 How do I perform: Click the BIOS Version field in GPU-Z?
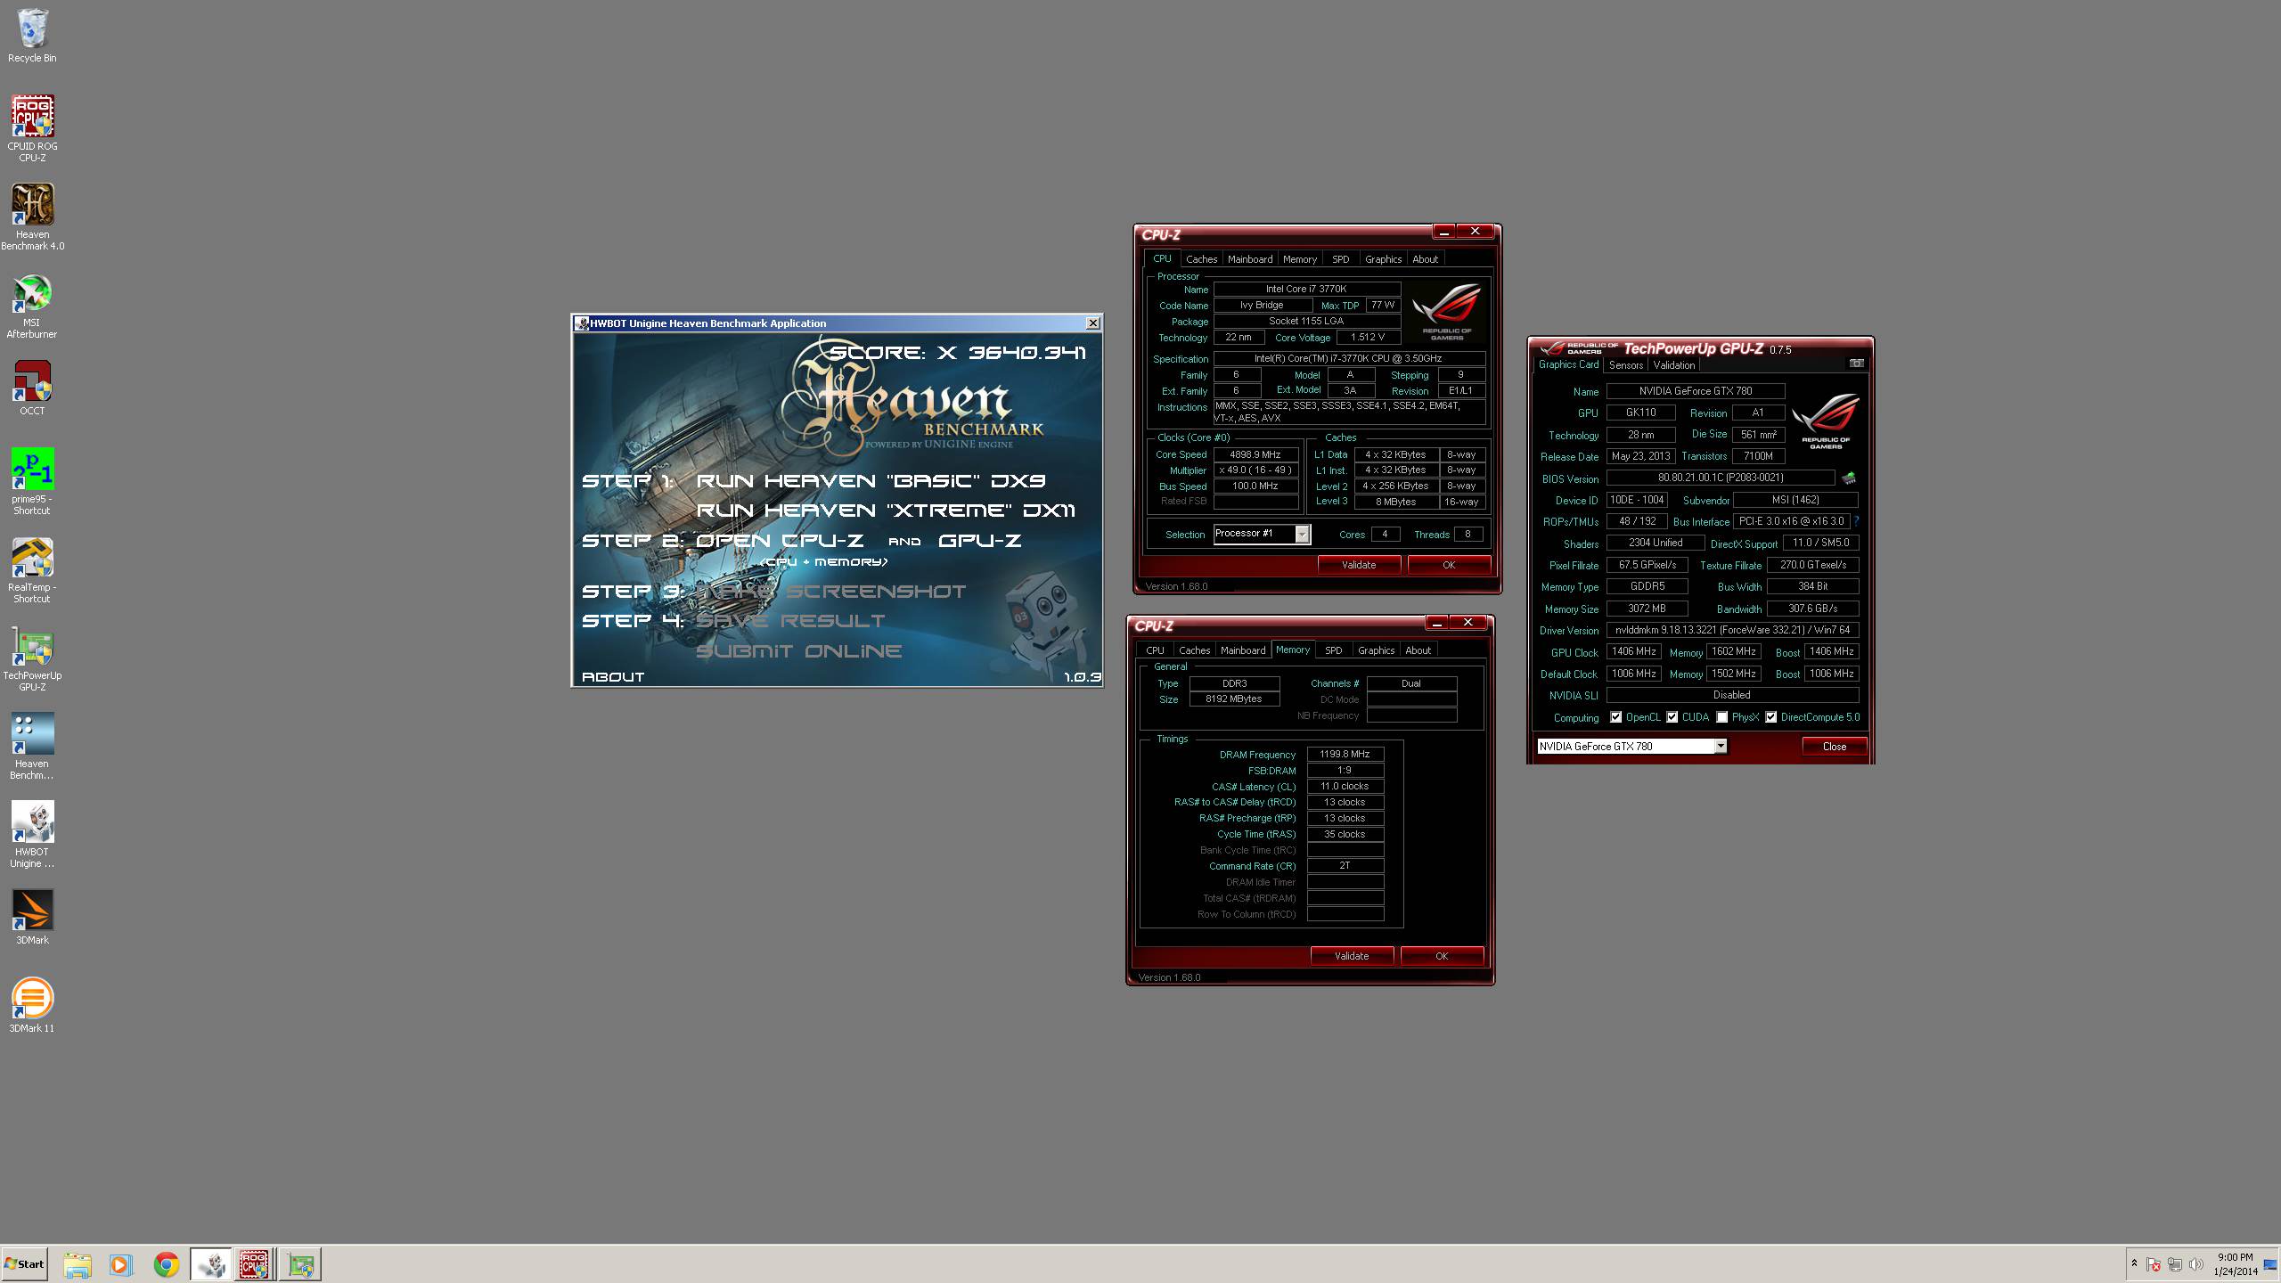click(x=1721, y=478)
